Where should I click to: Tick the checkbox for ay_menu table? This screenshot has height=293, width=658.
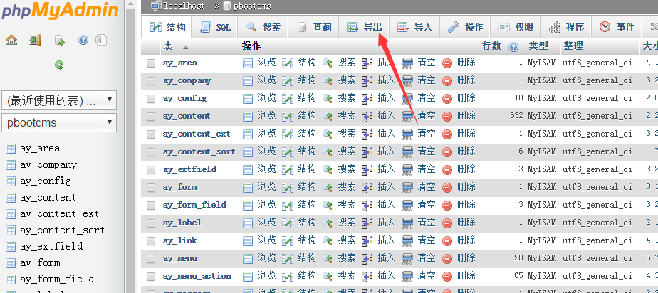pos(151,259)
